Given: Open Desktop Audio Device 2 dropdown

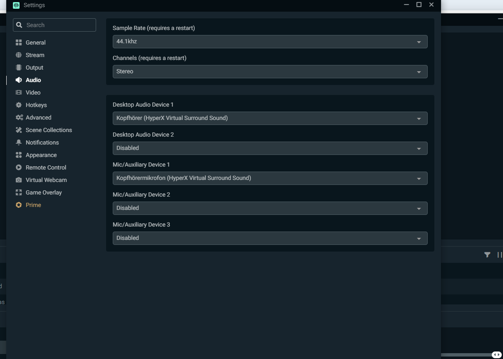Looking at the screenshot, I should (270, 148).
